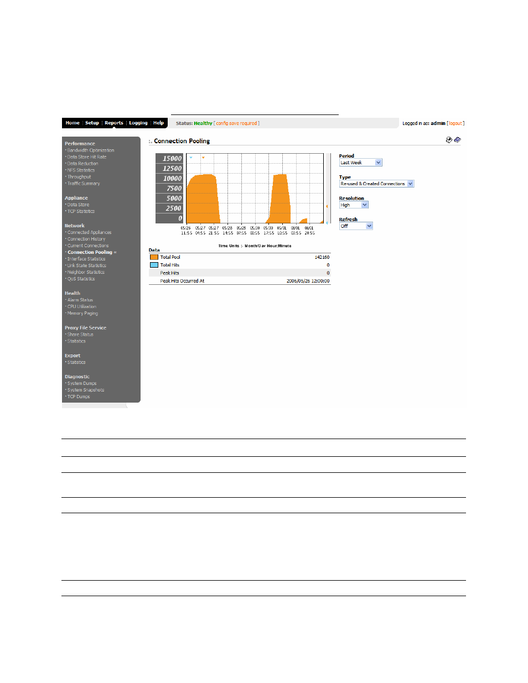The height and width of the screenshot is (683, 528).
Task: Go to the Home menu
Action: pos(73,123)
